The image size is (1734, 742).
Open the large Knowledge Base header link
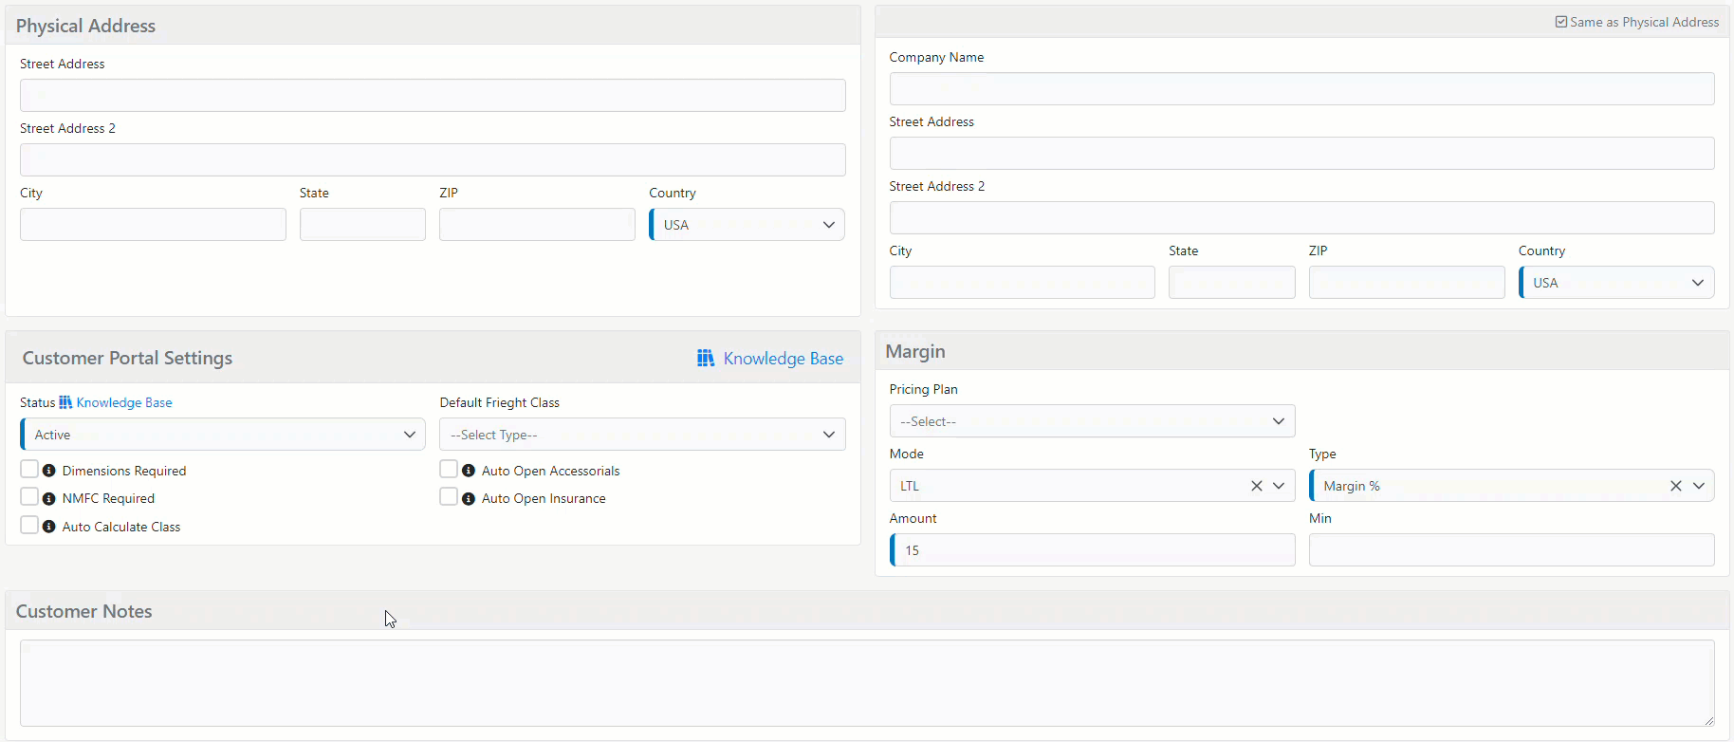point(783,359)
